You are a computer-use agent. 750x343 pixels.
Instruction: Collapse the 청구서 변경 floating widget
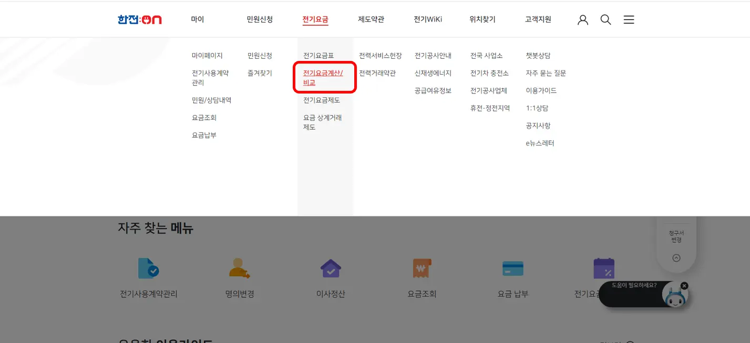tap(676, 257)
